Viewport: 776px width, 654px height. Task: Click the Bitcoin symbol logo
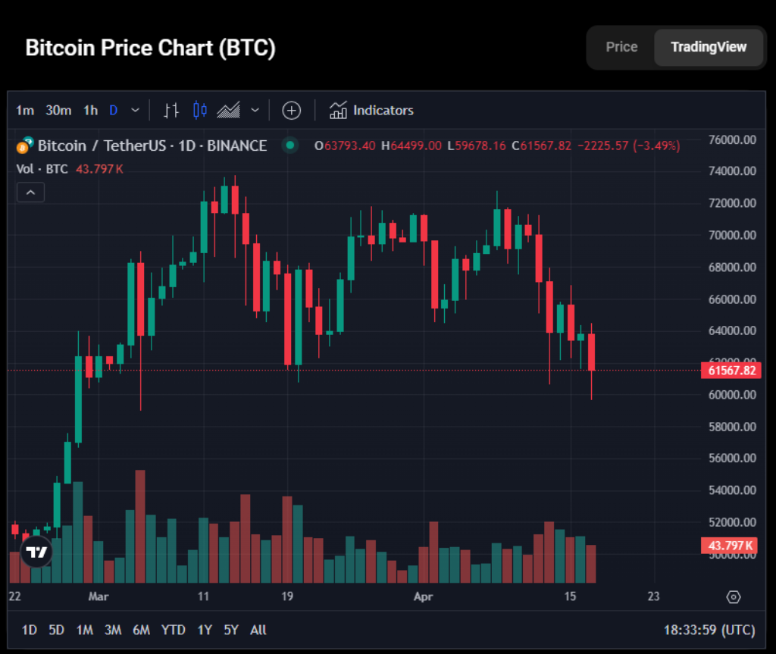point(23,146)
